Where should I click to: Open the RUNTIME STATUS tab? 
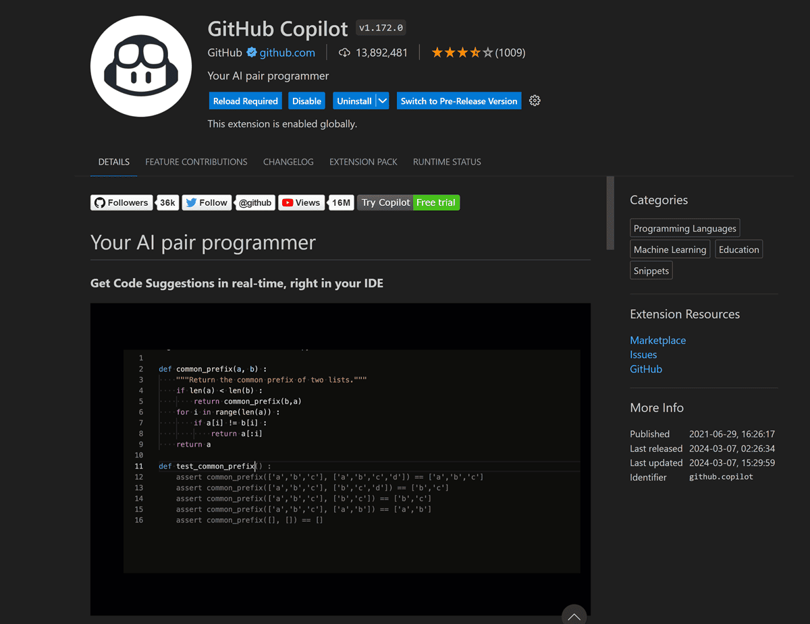point(447,162)
